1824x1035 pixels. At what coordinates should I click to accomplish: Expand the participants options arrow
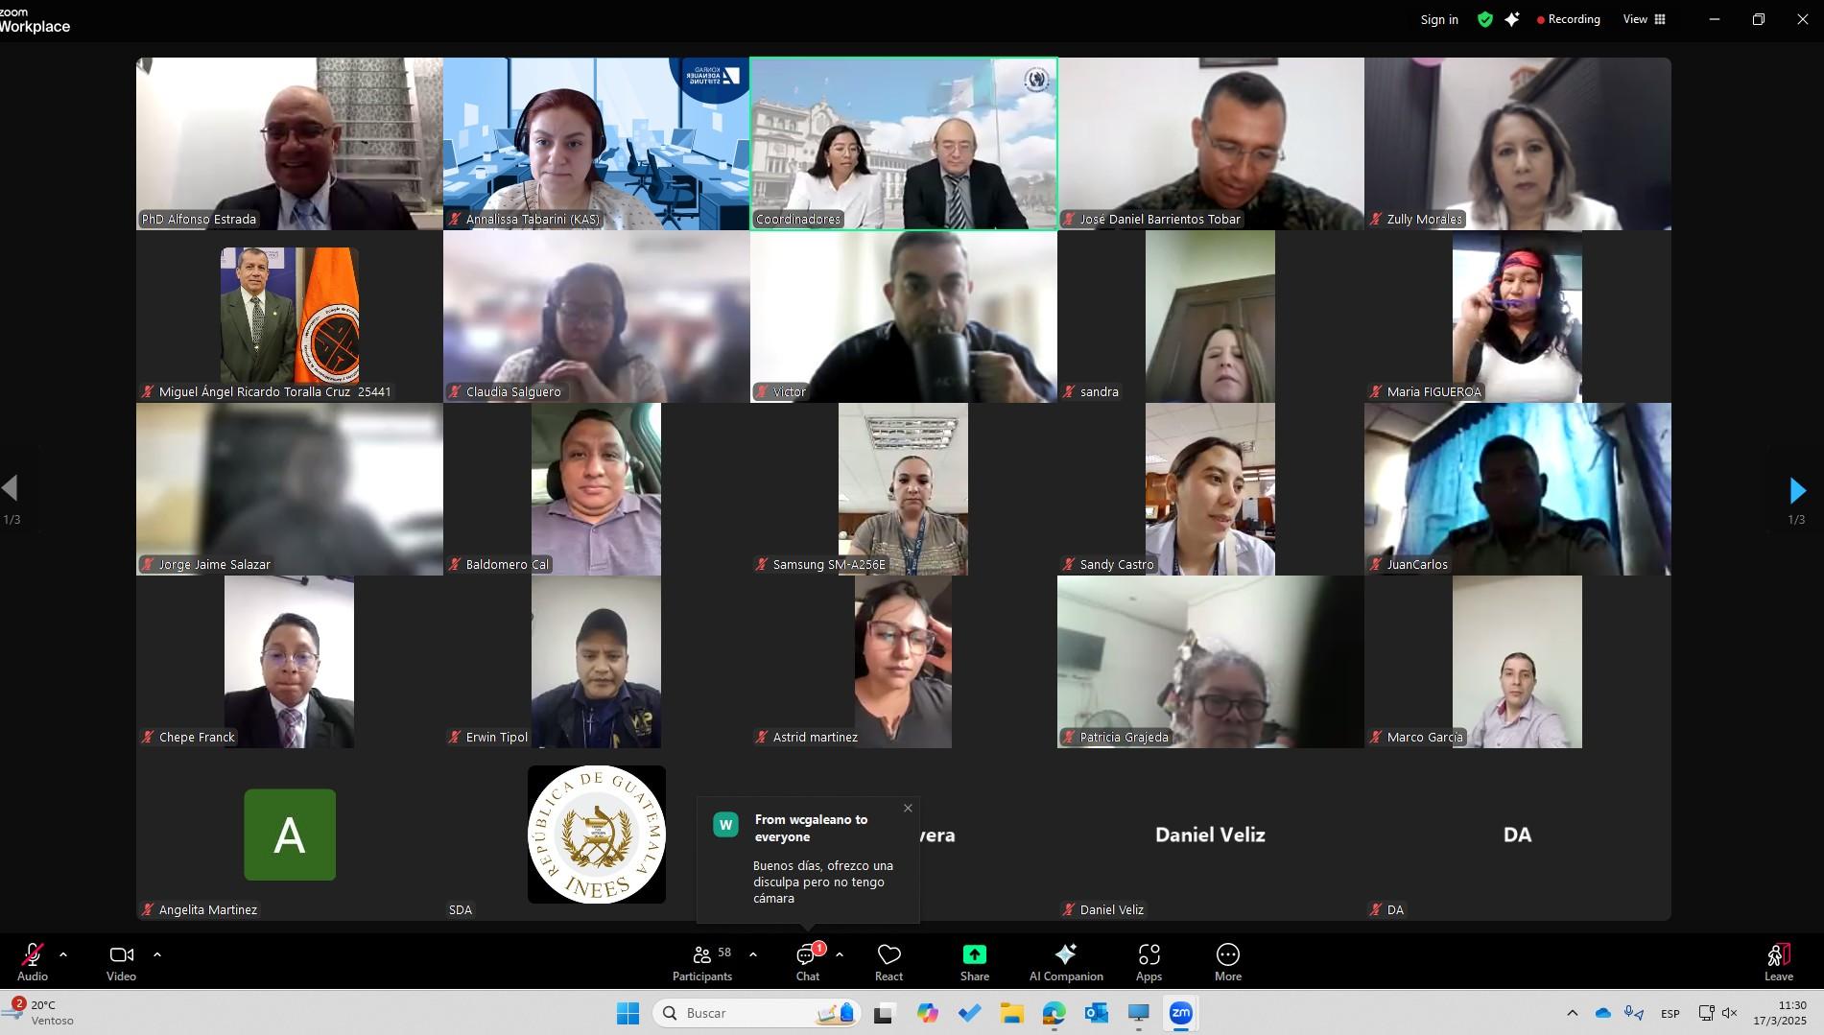[x=753, y=954]
